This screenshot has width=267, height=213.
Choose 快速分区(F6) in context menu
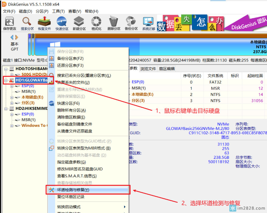(x=88, y=103)
